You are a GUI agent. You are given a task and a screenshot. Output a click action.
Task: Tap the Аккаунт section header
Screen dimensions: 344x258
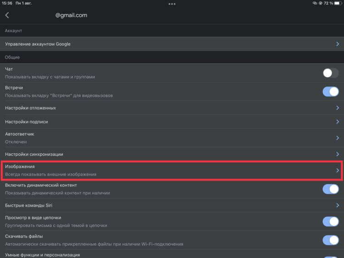(x=13, y=31)
